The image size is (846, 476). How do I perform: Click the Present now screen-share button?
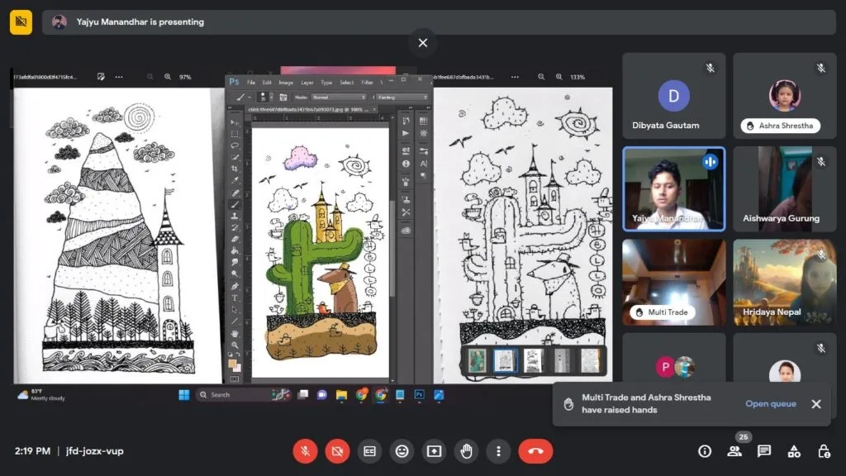coord(435,451)
